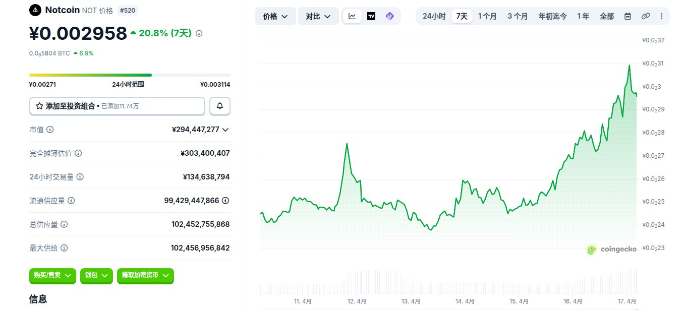Copy chart link icon
686x310 pixels.
click(645, 16)
